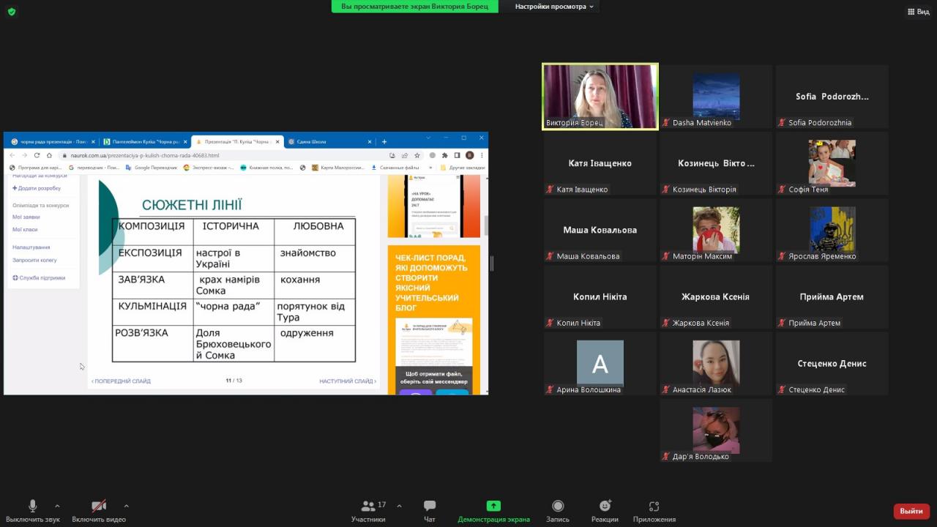Click the Запись record icon
Image resolution: width=937 pixels, height=527 pixels.
tap(558, 507)
